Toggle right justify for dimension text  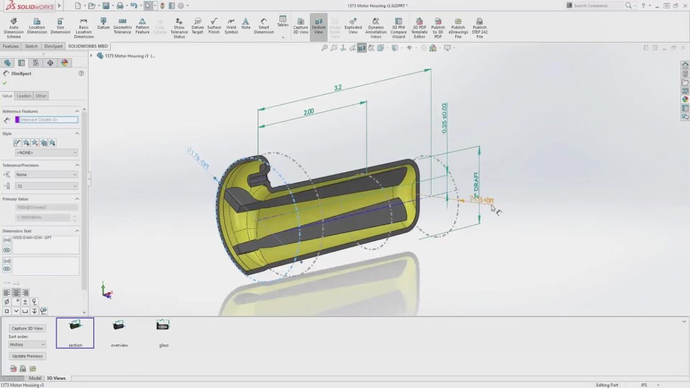[25, 293]
